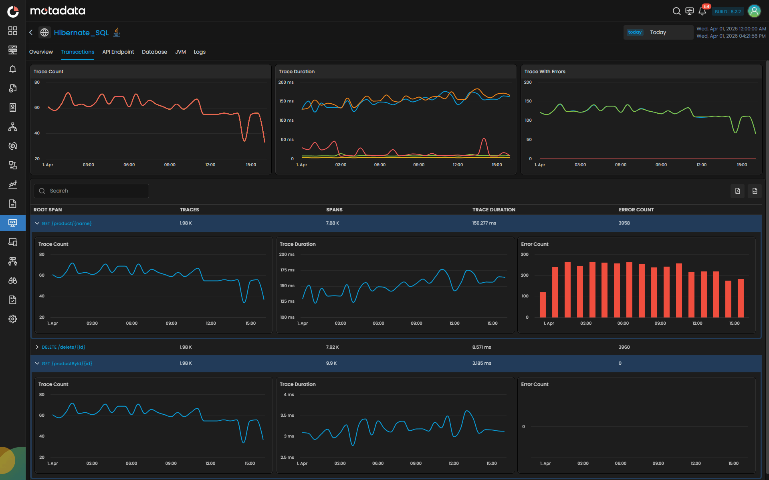Viewport: 769px width, 480px height.
Task: Click the Java icon beside Hibernate_SQL title
Action: click(x=116, y=32)
